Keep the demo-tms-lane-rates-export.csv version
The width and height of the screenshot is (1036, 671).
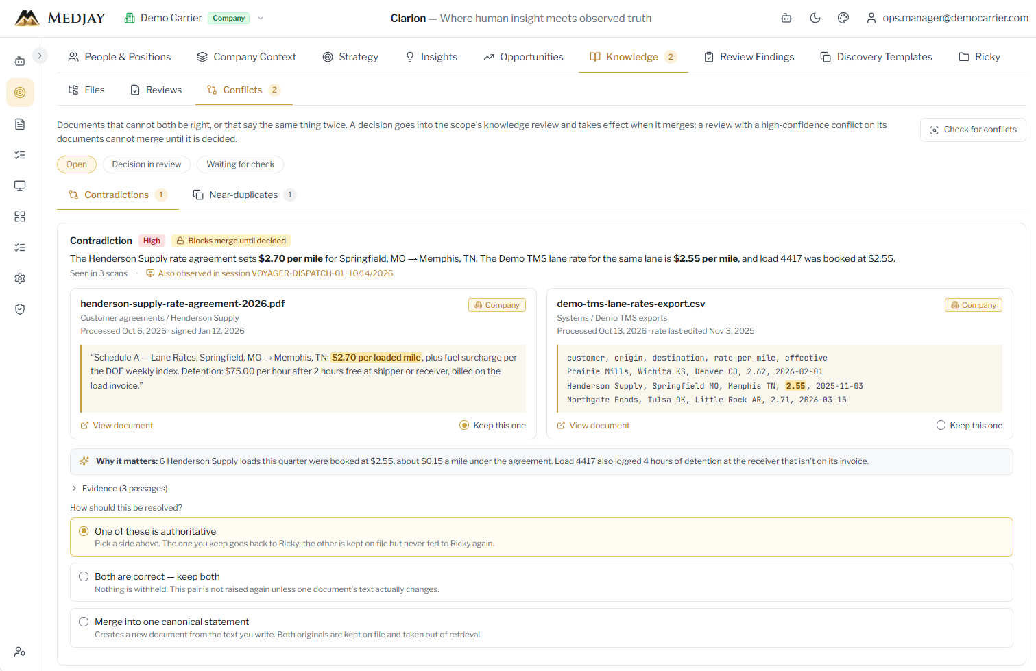969,426
